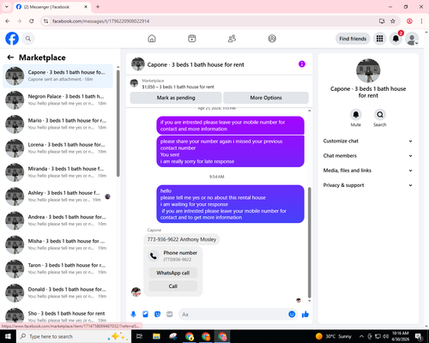Click the Call button in phone card
Viewport: 429px width, 343px height.
pos(173,286)
